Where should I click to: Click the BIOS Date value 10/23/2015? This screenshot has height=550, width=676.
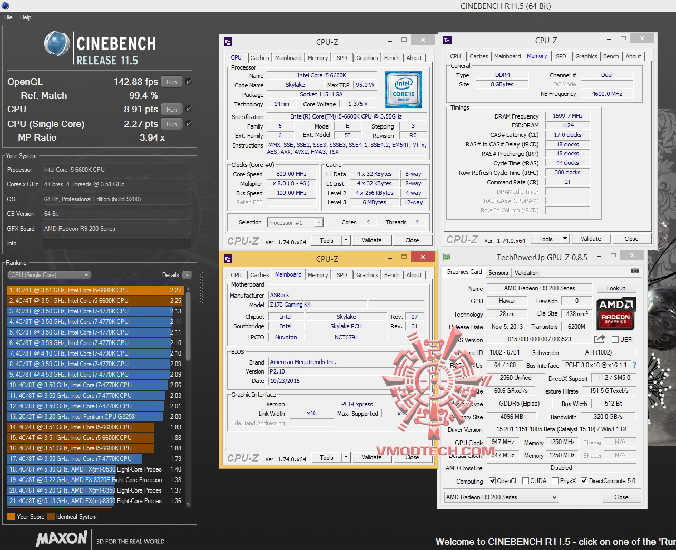(345, 381)
